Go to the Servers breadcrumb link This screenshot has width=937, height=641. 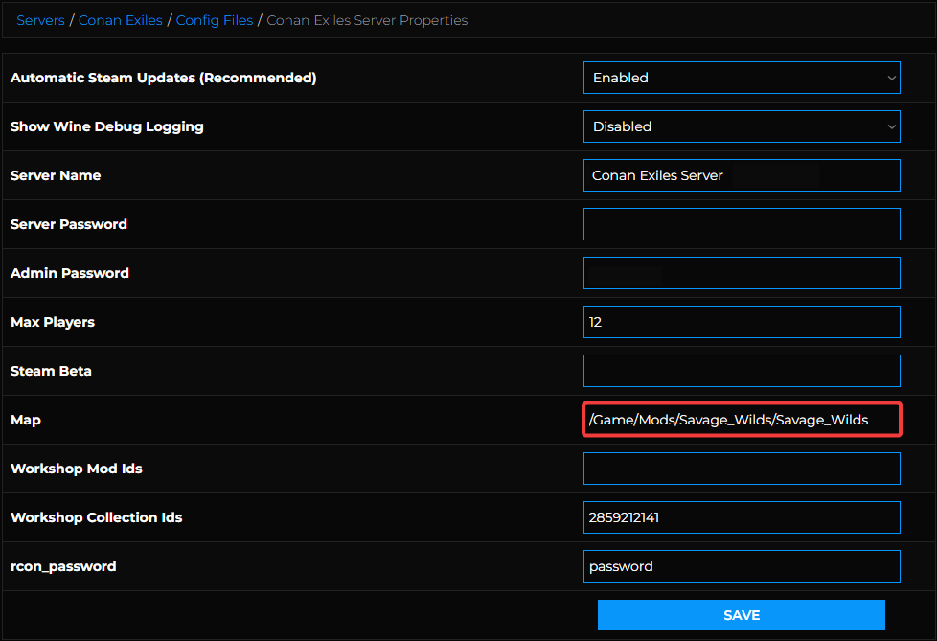pyautogui.click(x=40, y=20)
